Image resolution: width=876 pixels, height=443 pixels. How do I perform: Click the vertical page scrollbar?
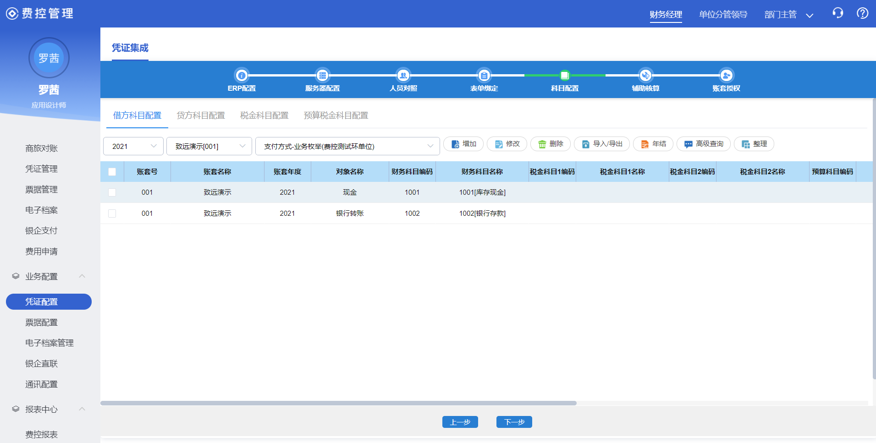874,239
